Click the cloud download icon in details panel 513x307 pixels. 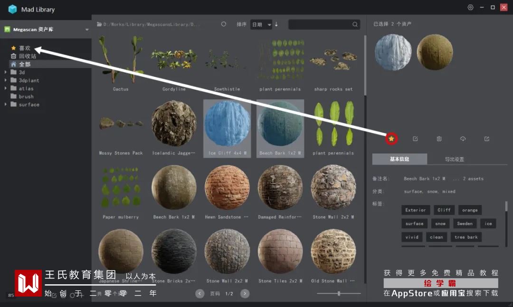[x=463, y=139]
